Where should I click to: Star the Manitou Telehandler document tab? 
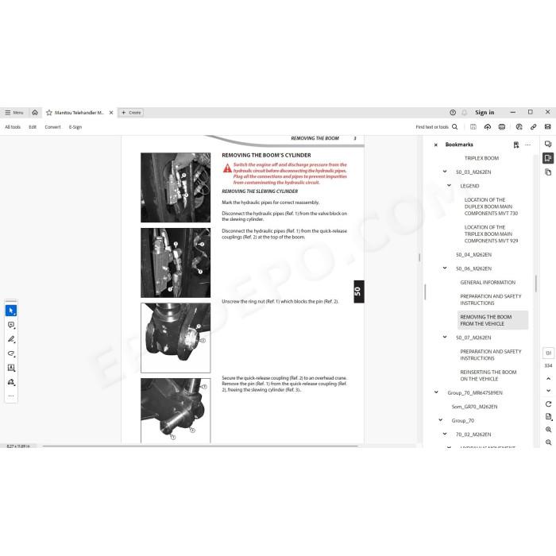49,113
